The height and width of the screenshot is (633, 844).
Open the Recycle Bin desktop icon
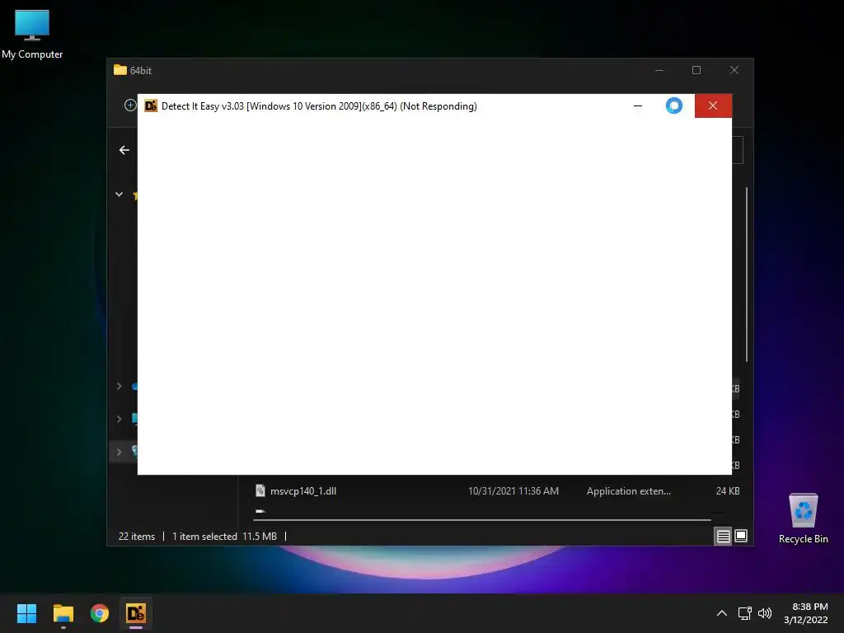(803, 519)
